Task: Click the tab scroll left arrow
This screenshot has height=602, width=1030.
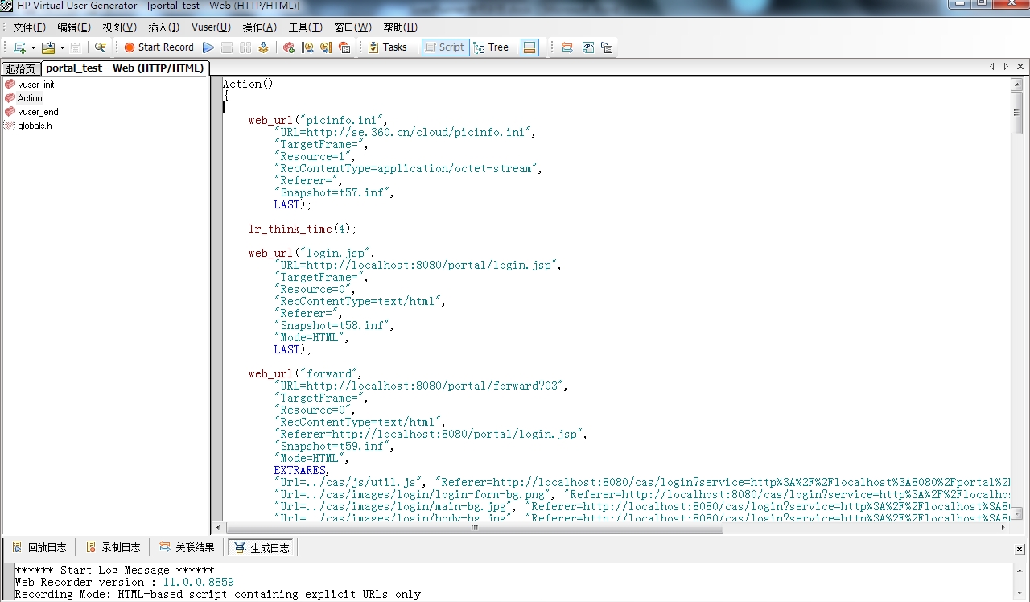Action: (992, 67)
